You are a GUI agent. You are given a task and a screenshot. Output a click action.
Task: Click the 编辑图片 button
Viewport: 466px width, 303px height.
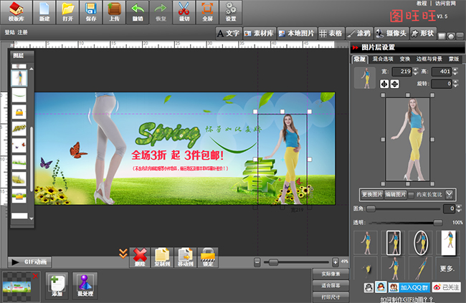click(x=396, y=195)
